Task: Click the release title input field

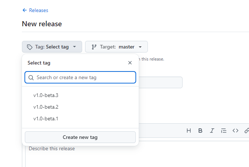Action: pyautogui.click(x=161, y=82)
